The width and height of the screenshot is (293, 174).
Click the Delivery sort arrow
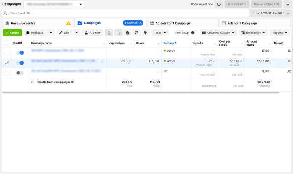175,43
